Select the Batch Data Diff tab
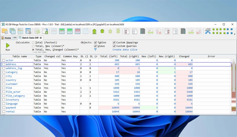 (x=30, y=38)
